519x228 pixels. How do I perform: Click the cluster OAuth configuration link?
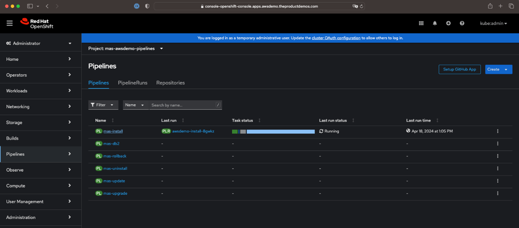point(336,38)
